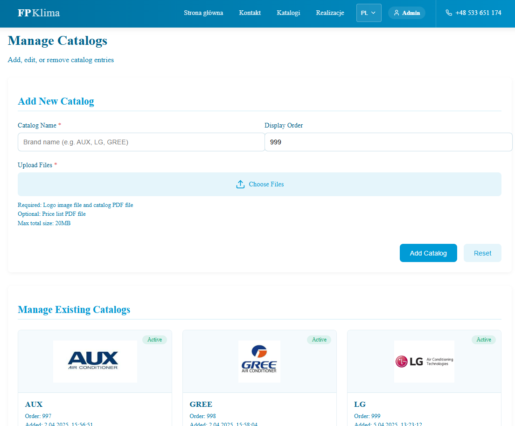Toggle the Active badge on the AUX catalog
Viewport: 515px width, 426px height.
pos(154,340)
